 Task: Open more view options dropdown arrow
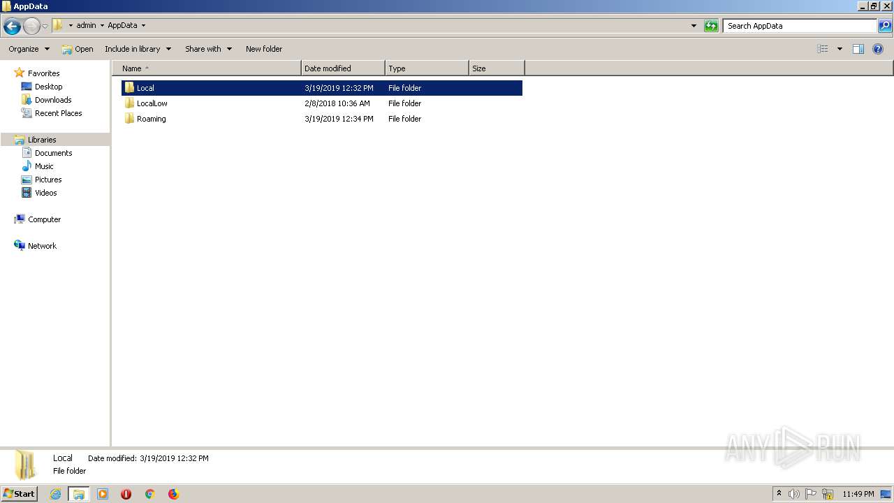840,49
